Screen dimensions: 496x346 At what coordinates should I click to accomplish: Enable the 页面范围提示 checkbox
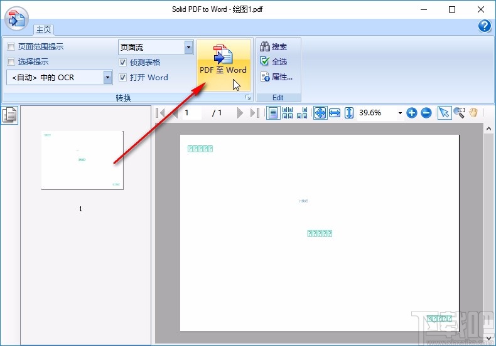[x=11, y=47]
